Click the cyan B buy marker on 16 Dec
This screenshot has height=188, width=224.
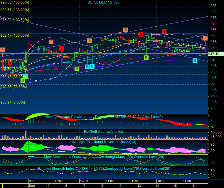(x=195, y=61)
